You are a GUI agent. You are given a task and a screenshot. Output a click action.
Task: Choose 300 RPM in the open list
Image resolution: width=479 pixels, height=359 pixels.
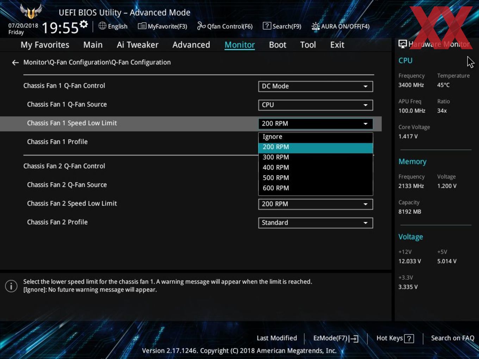316,157
